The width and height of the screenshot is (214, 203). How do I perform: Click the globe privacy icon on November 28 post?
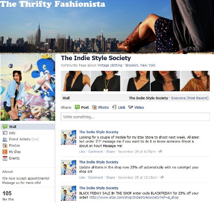[160, 151]
